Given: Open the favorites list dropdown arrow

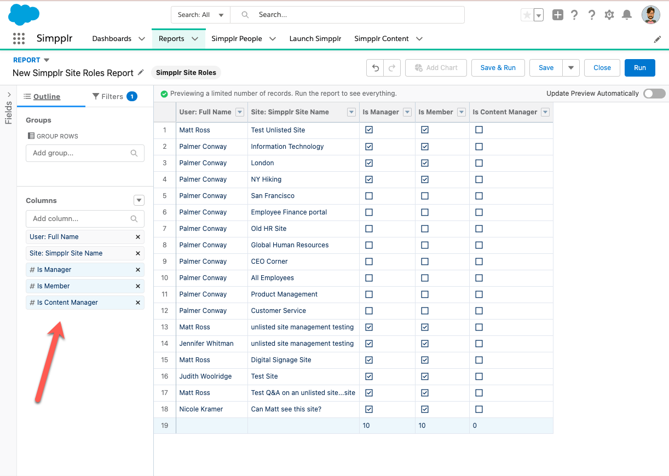Looking at the screenshot, I should 539,15.
